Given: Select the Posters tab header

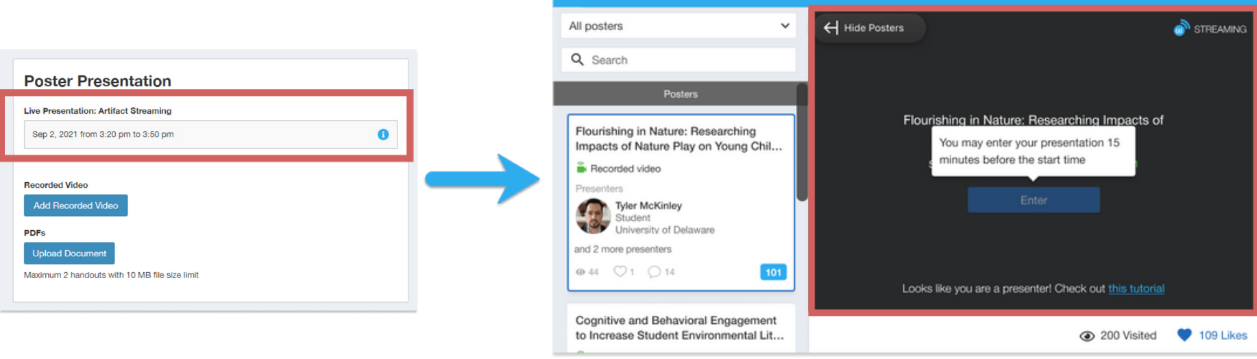Looking at the screenshot, I should [680, 94].
